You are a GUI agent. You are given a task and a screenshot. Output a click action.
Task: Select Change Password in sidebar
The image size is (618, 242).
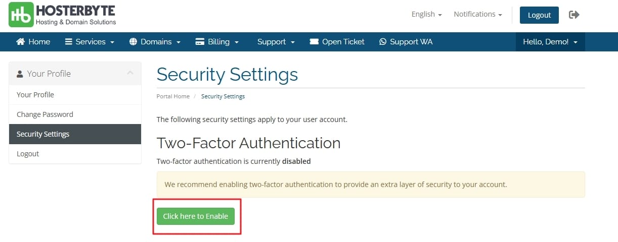coord(45,114)
